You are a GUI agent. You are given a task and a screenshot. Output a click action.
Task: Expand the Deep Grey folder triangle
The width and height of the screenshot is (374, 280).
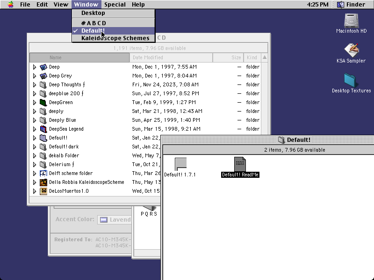tap(35, 76)
